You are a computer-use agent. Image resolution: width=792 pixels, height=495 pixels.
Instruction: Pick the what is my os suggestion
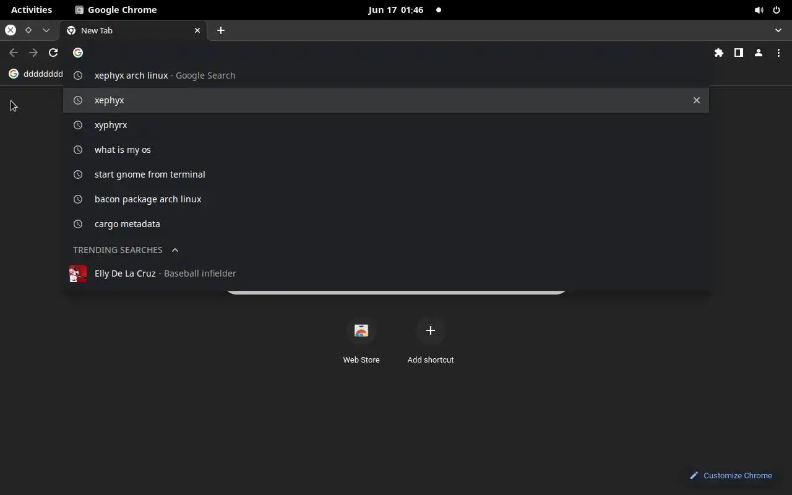386,150
